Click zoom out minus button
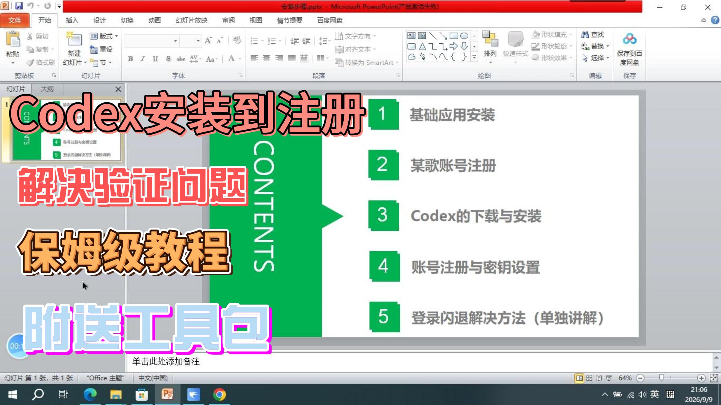The width and height of the screenshot is (721, 405). pyautogui.click(x=640, y=378)
